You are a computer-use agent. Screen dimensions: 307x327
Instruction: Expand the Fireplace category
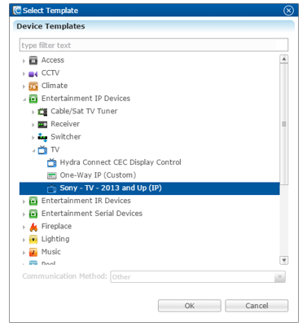coord(24,227)
